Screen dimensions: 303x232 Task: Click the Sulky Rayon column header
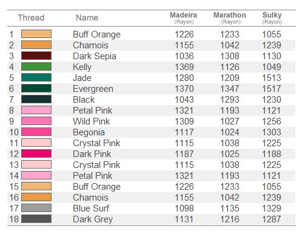pyautogui.click(x=272, y=18)
